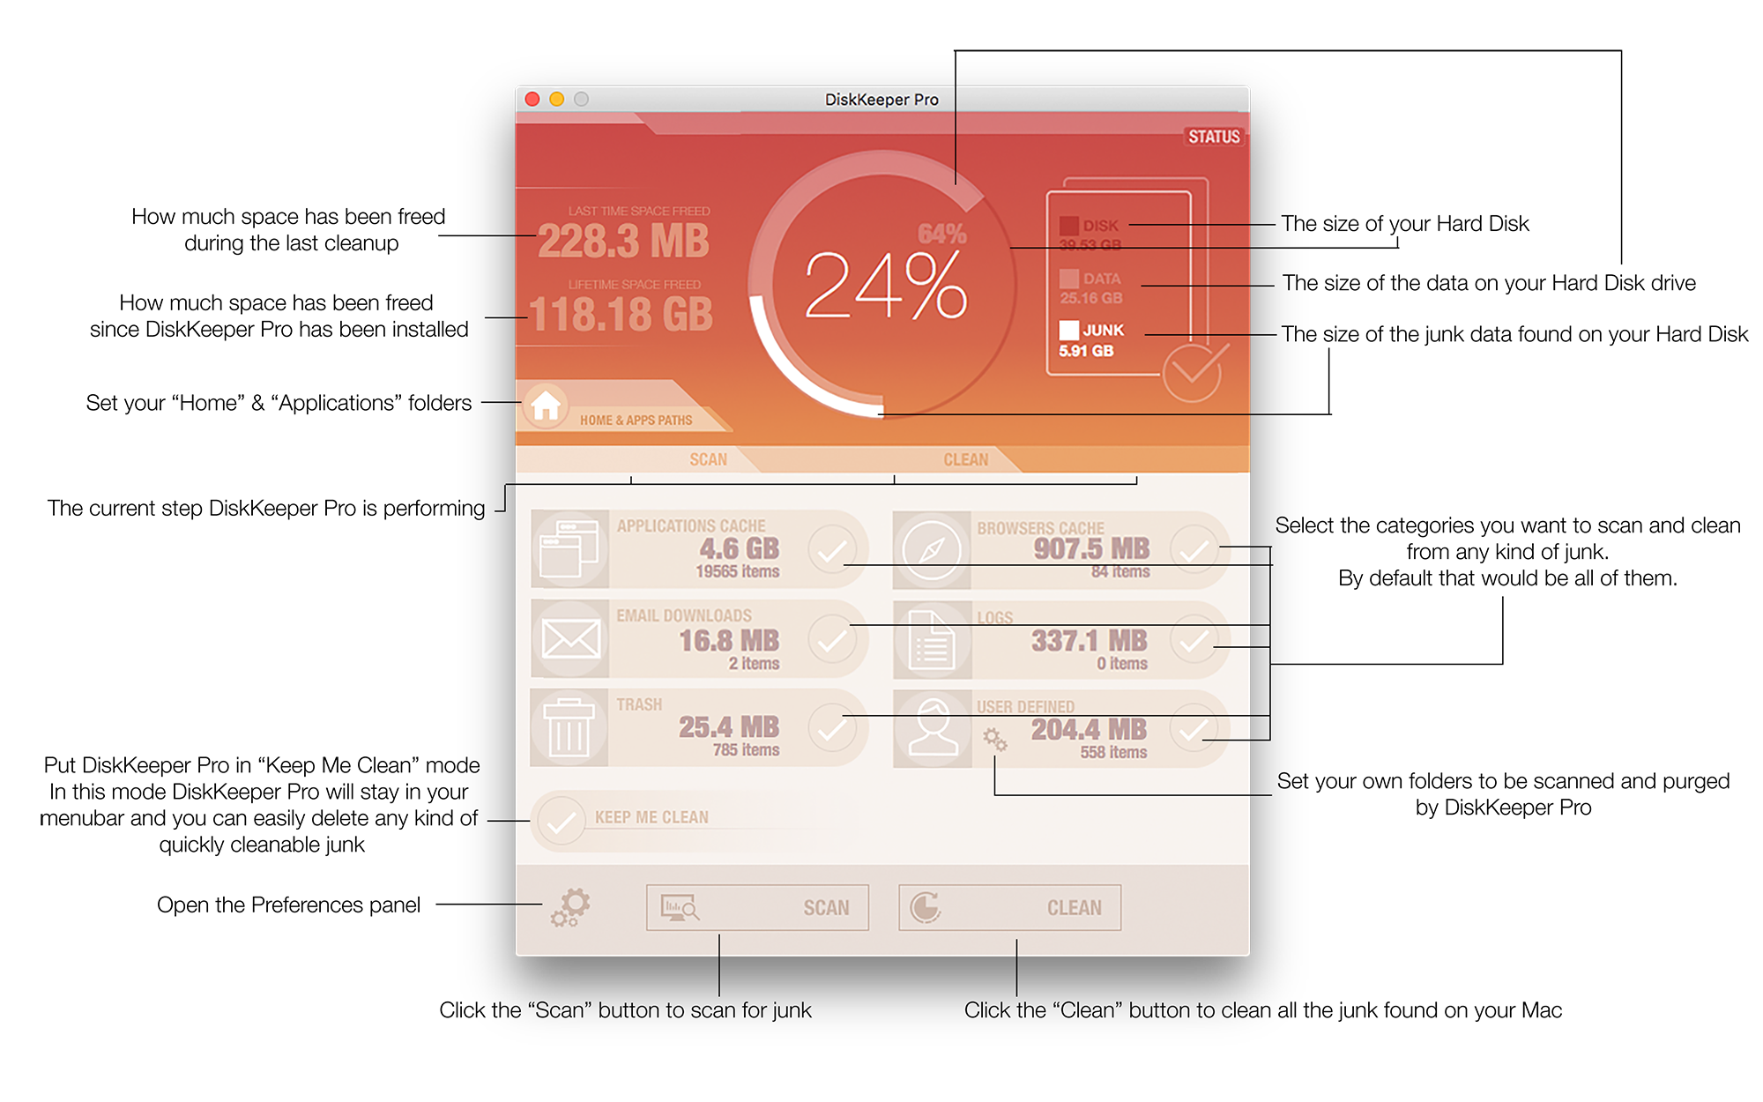The image size is (1763, 1102).
Task: Click the Junk 5.91 GB value
Action: click(1086, 351)
